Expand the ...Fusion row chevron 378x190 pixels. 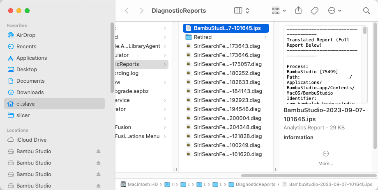pyautogui.click(x=165, y=127)
